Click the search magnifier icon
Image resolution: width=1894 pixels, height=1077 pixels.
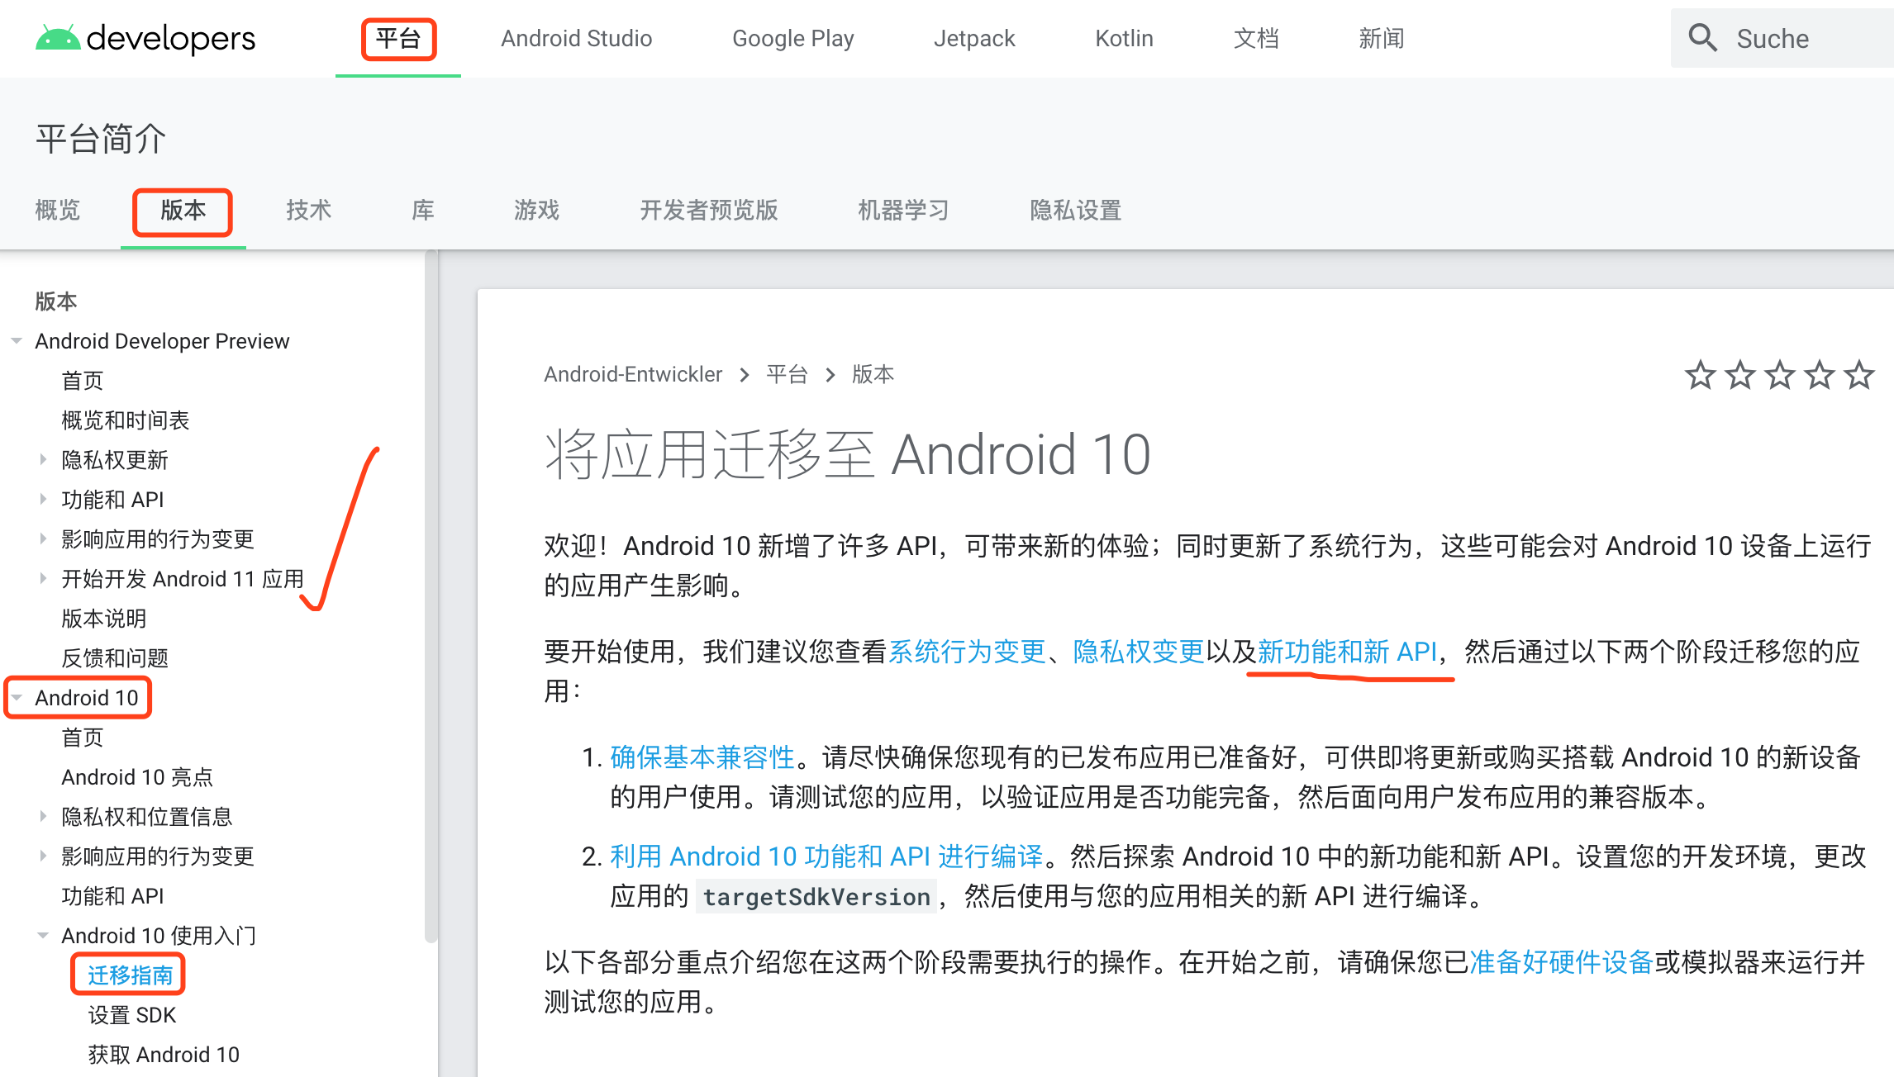click(x=1702, y=38)
